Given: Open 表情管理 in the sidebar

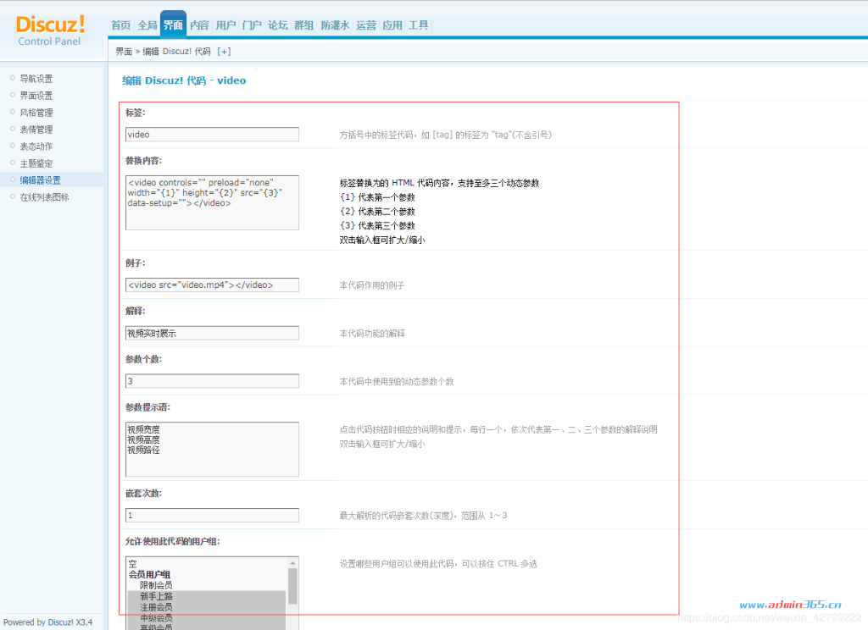Looking at the screenshot, I should (36, 130).
